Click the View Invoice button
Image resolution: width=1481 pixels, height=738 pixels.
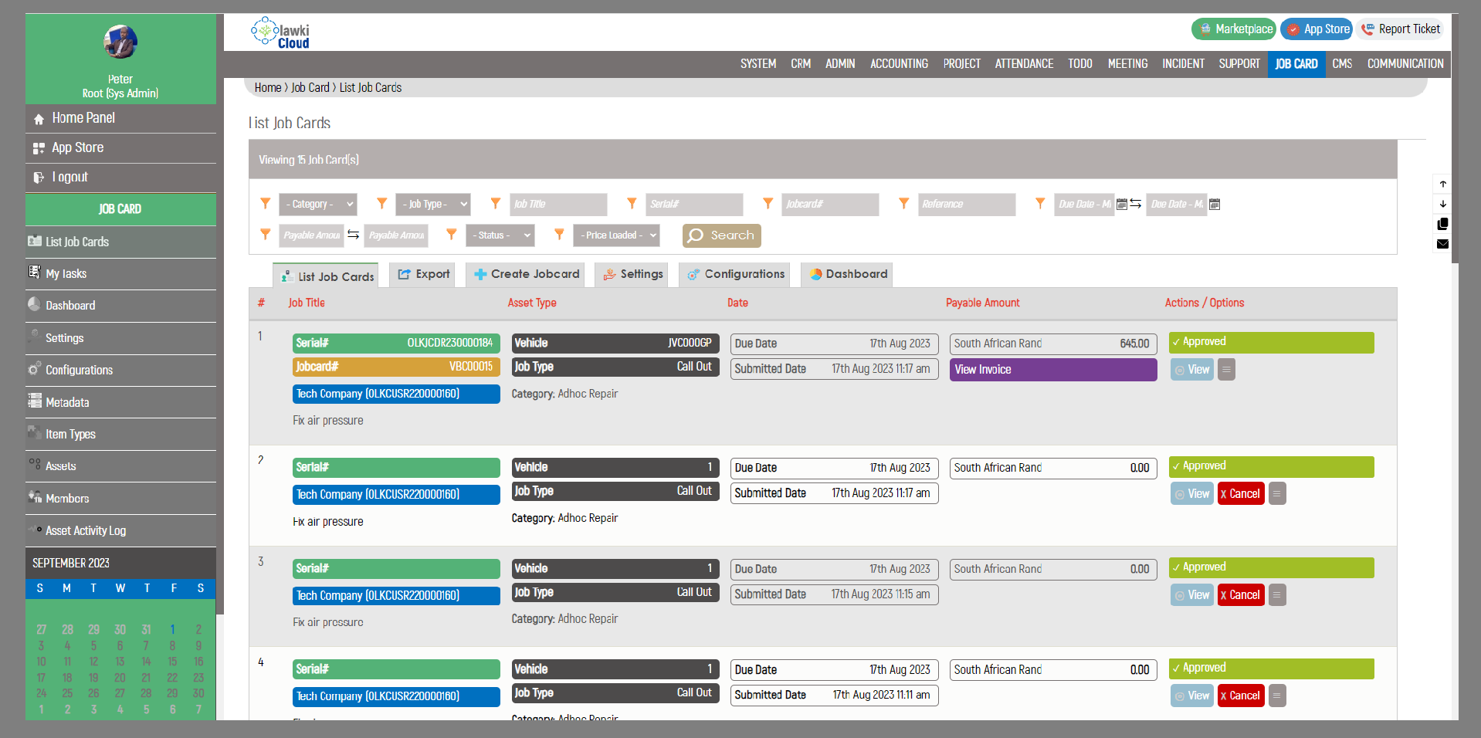(1053, 370)
